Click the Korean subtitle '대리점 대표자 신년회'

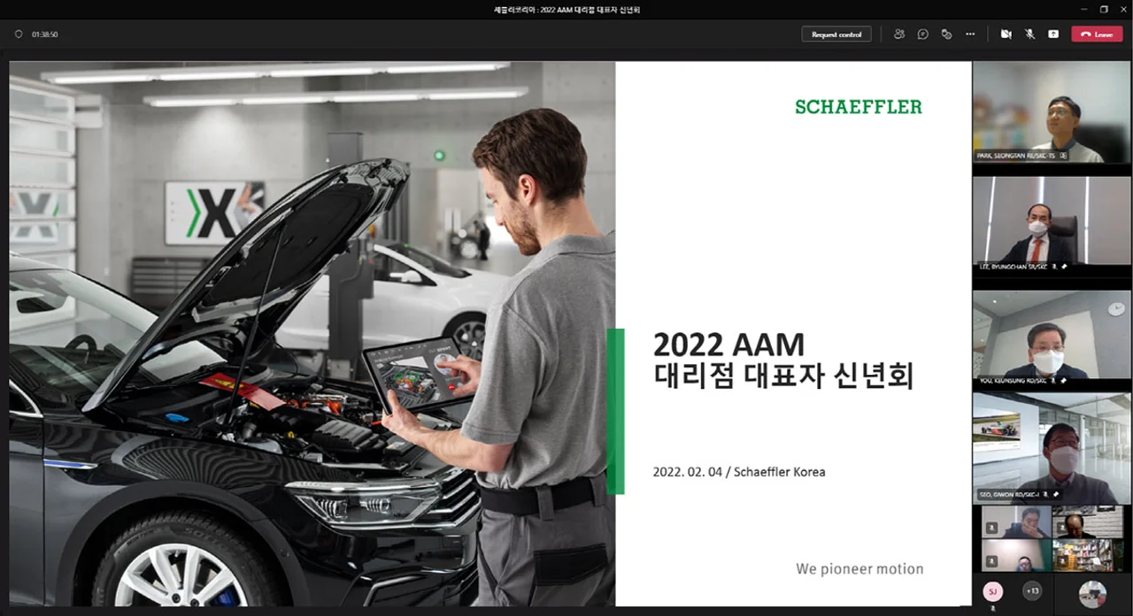click(x=783, y=376)
